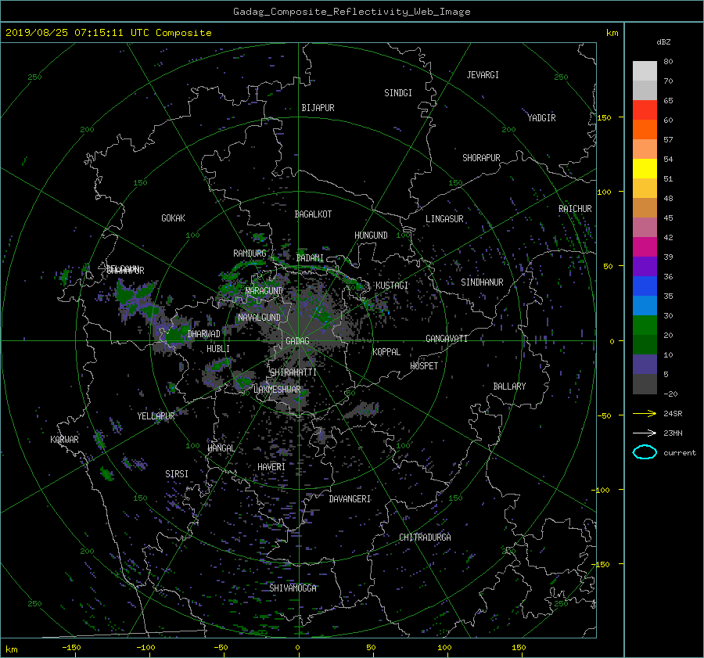Click the blue 35-36 dBZ swatch
The image size is (704, 658).
click(x=645, y=286)
